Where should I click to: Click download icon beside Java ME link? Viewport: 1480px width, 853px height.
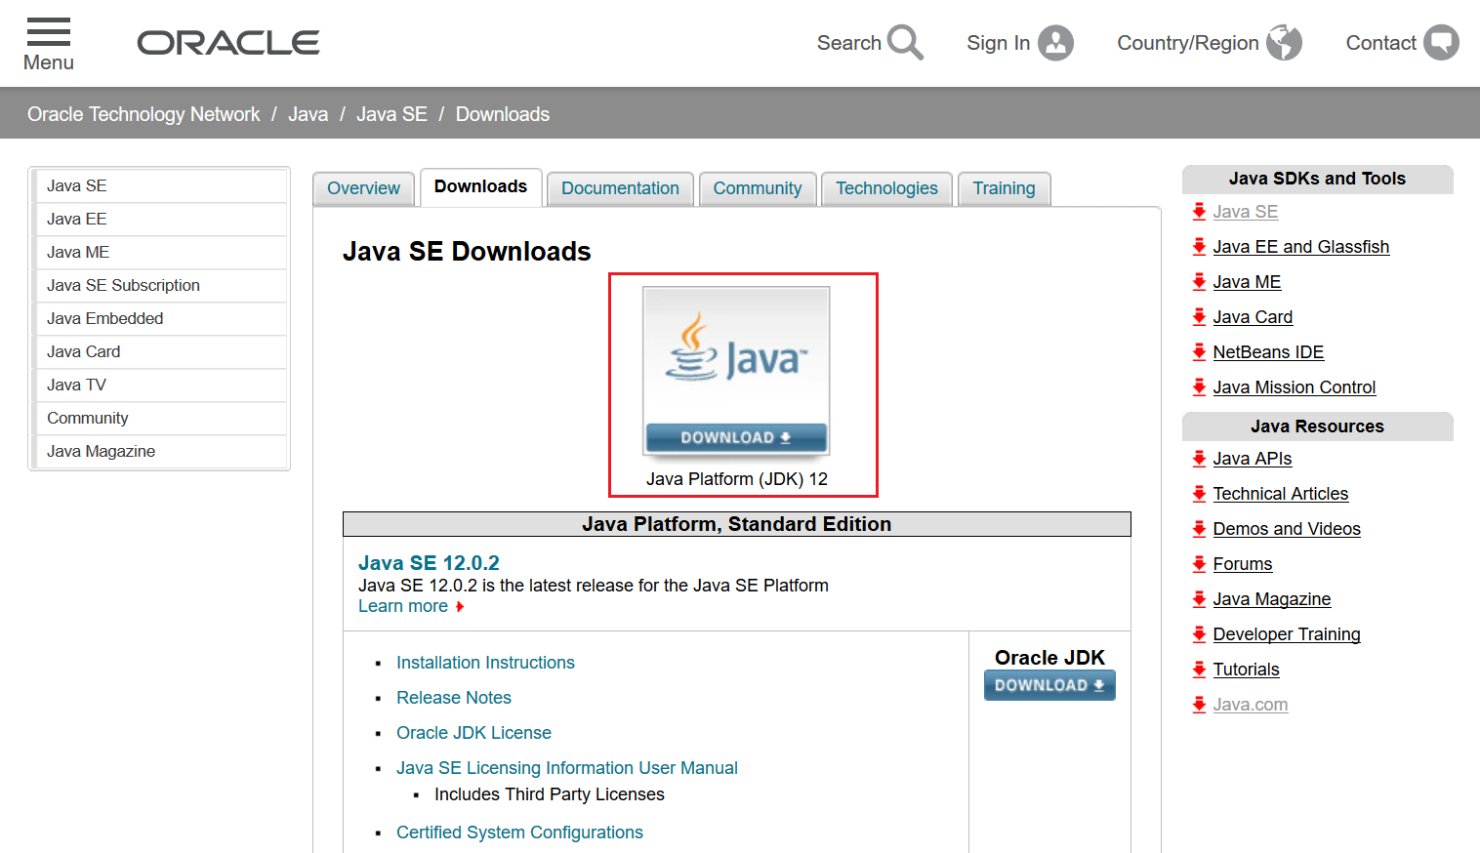click(1199, 282)
